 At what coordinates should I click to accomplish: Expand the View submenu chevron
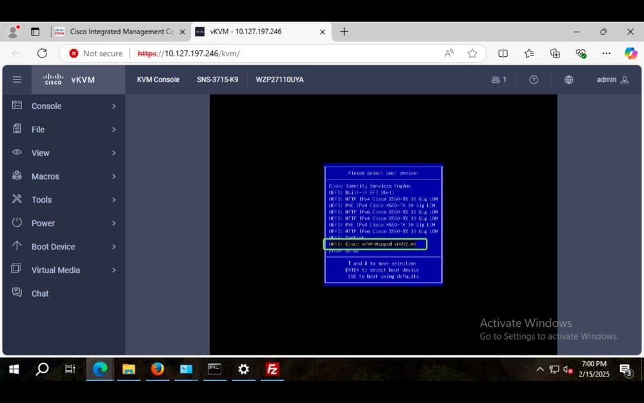(x=115, y=153)
